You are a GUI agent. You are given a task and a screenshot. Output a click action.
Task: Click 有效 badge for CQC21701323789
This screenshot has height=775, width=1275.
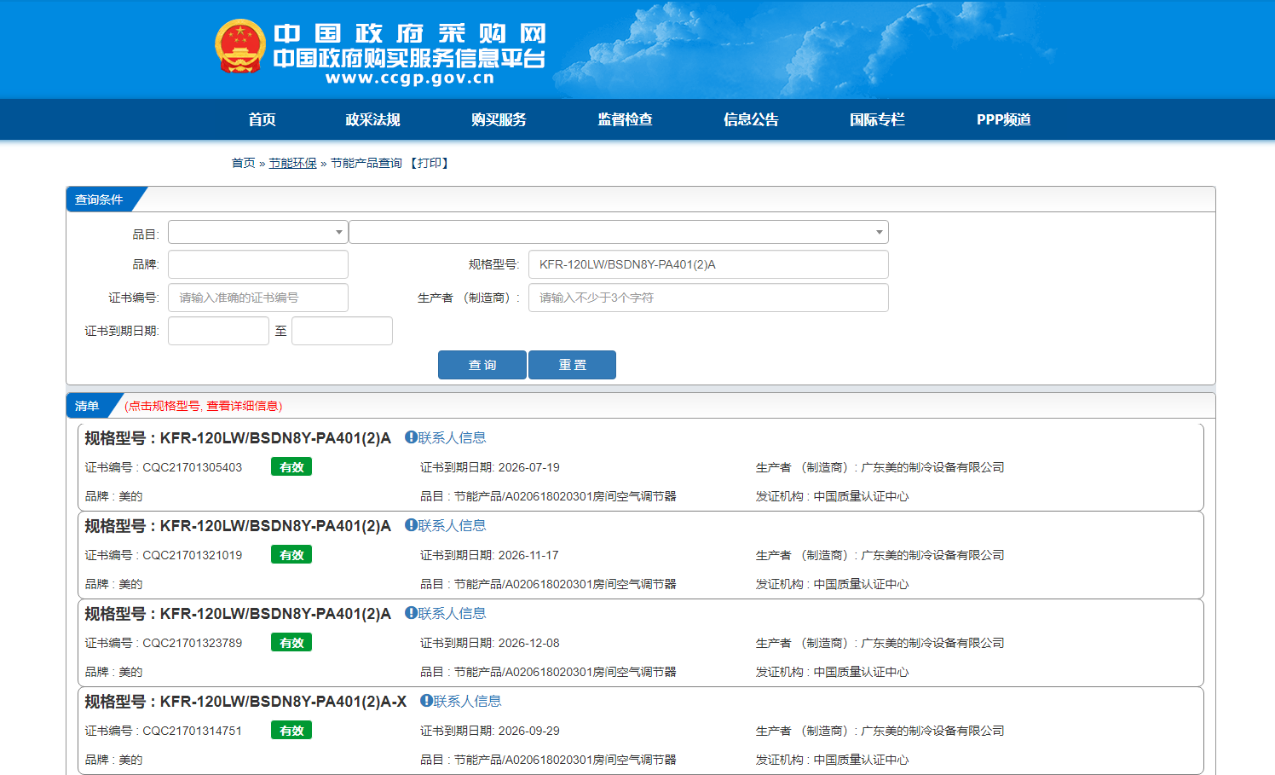pyautogui.click(x=291, y=643)
